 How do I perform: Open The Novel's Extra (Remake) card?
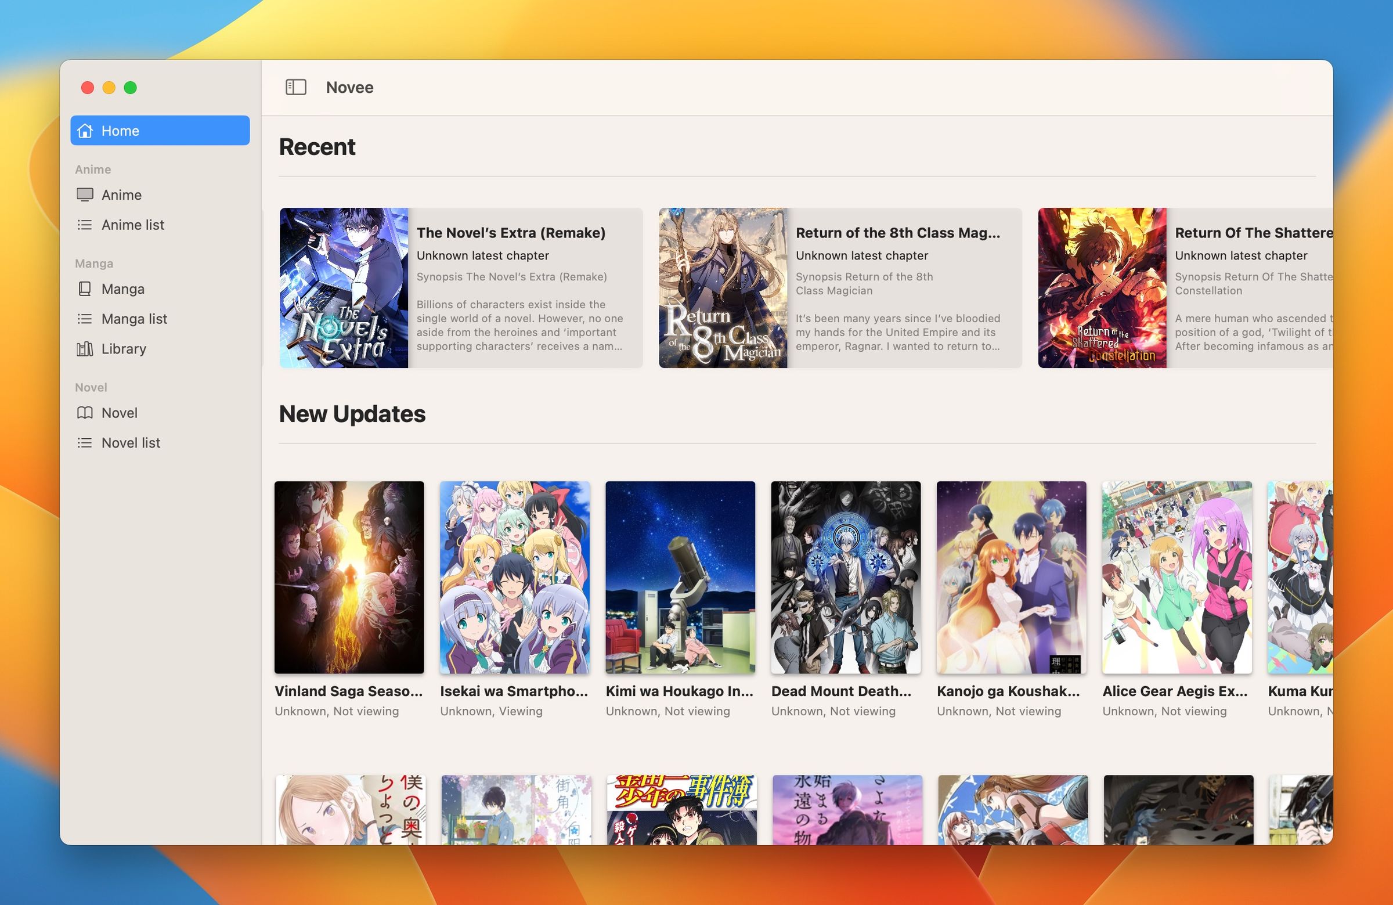click(x=461, y=287)
